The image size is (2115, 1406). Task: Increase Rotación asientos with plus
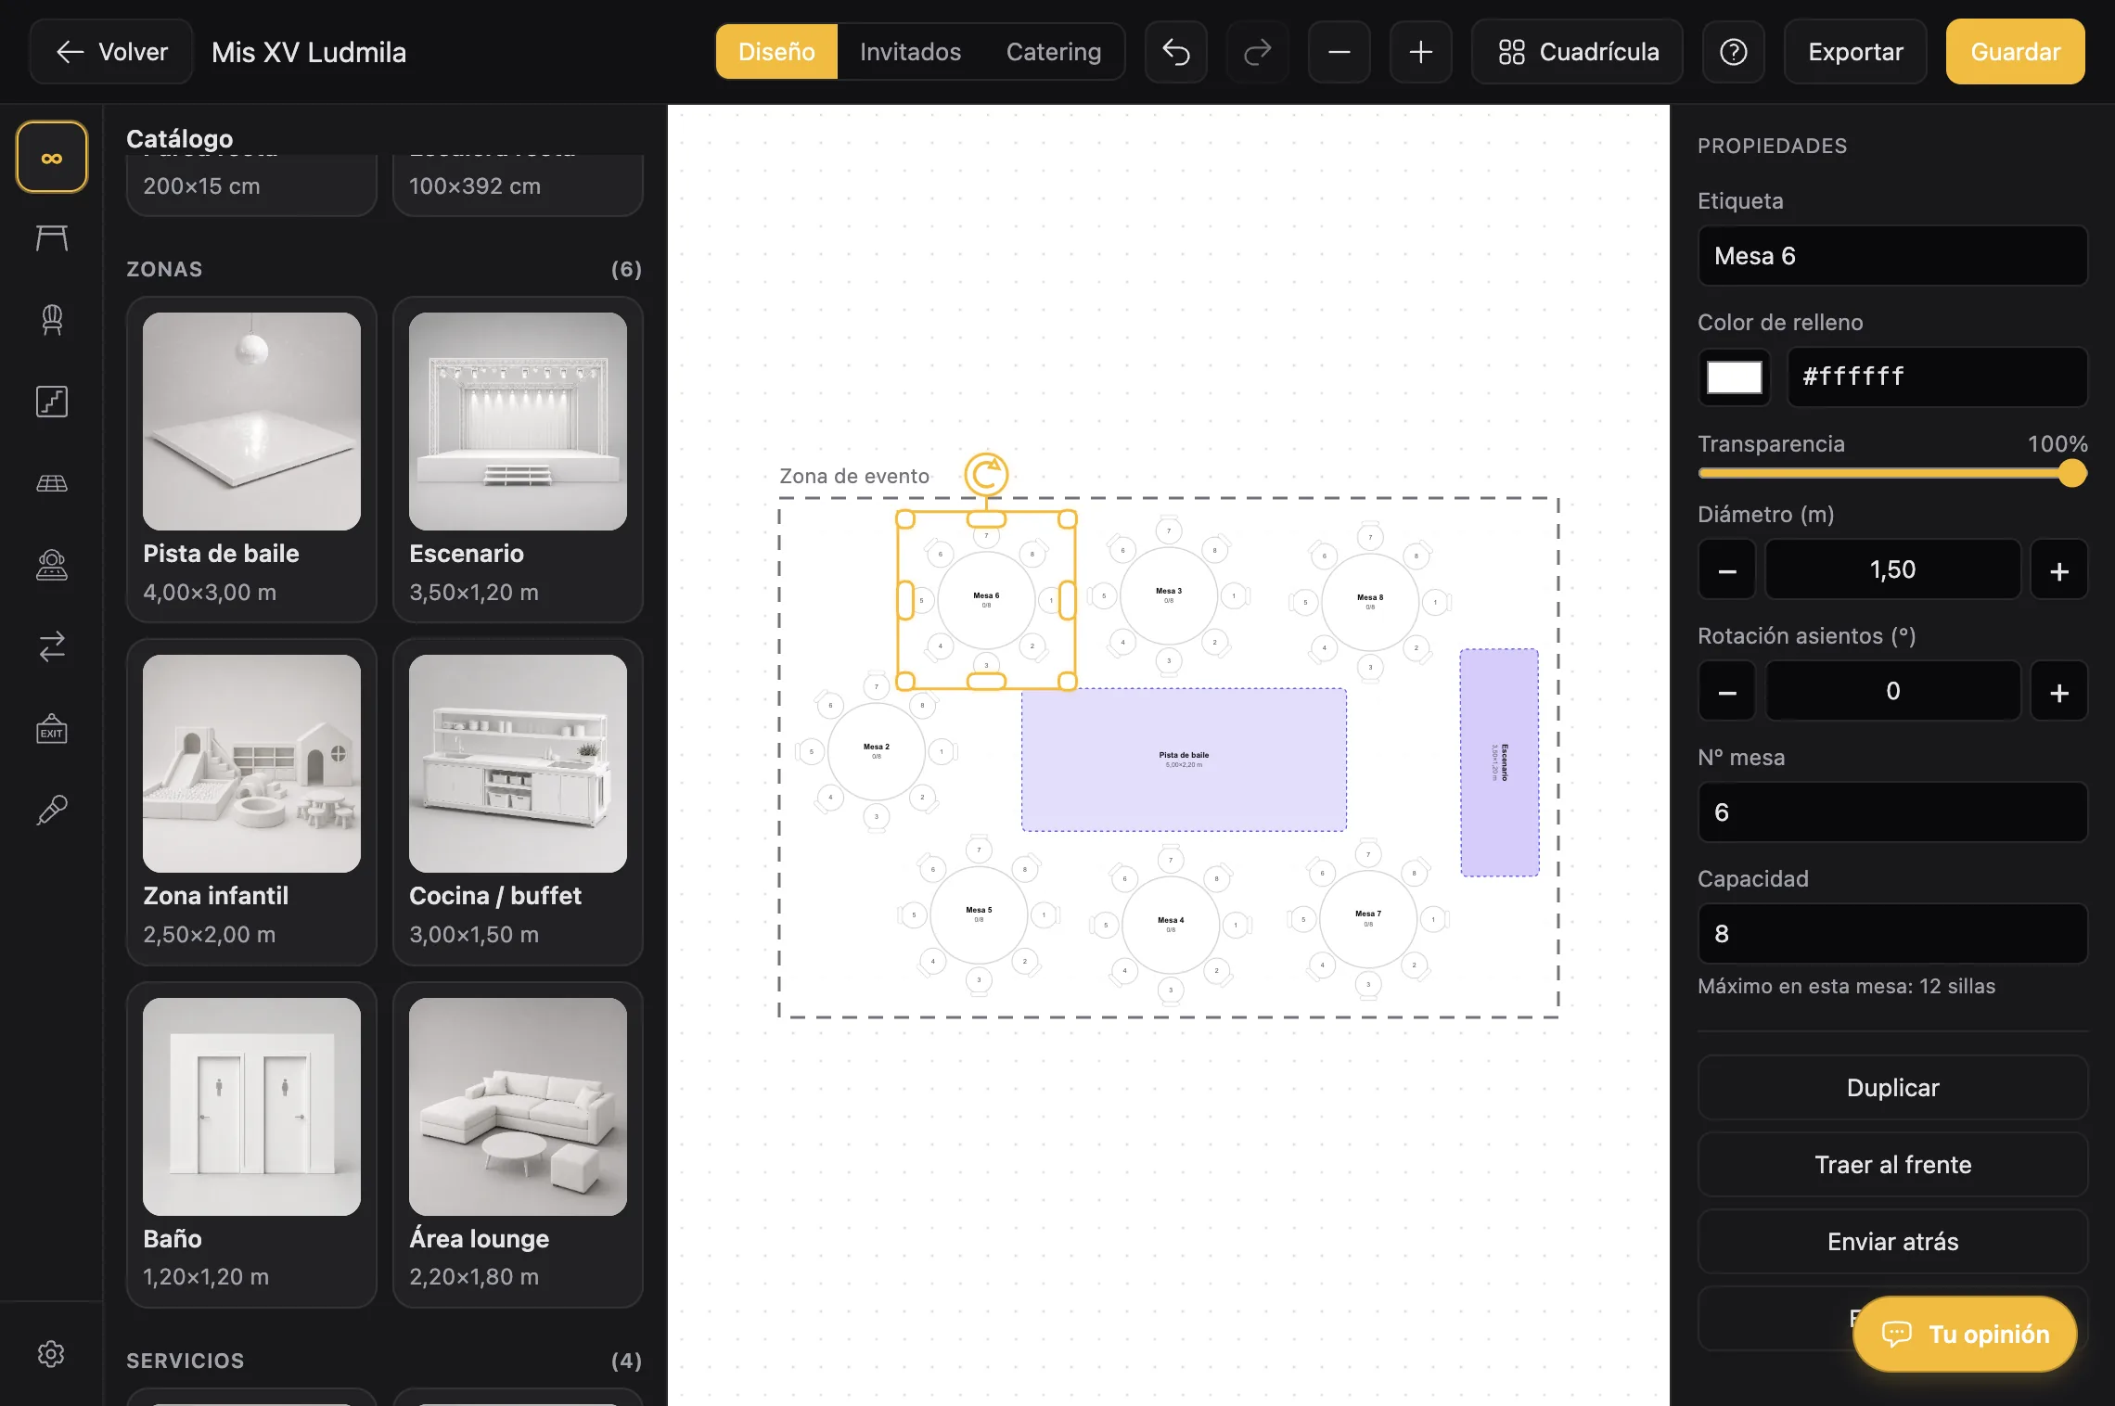2059,692
